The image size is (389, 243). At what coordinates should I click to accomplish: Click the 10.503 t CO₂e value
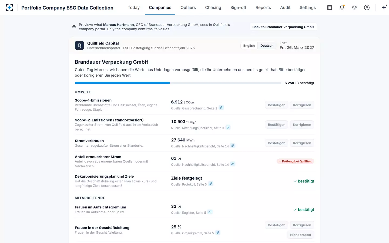(x=184, y=122)
